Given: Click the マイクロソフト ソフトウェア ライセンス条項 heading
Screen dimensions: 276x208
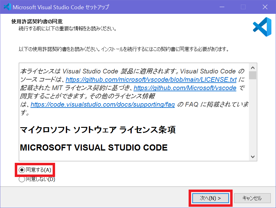Looking at the screenshot, I should (x=98, y=130).
